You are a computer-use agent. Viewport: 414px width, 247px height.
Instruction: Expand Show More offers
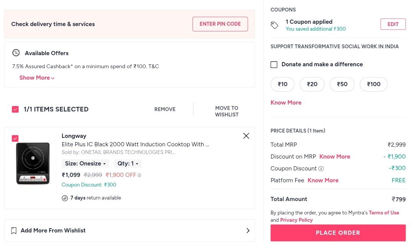37,78
